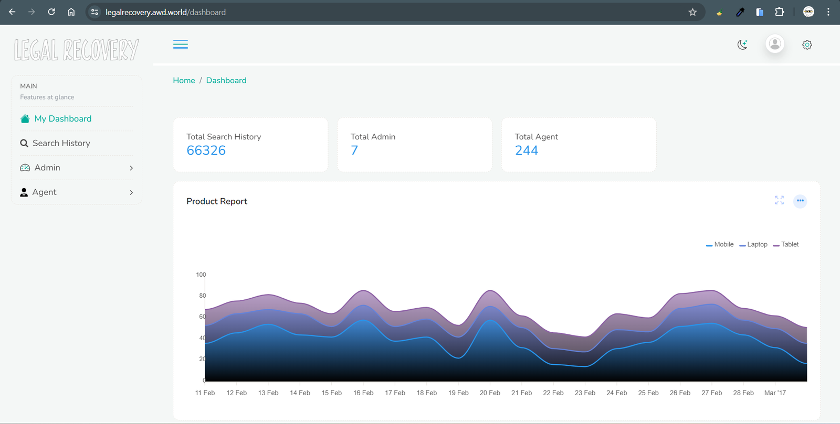Click the Mar '17 axis label
Image resolution: width=840 pixels, height=424 pixels.
tap(775, 393)
